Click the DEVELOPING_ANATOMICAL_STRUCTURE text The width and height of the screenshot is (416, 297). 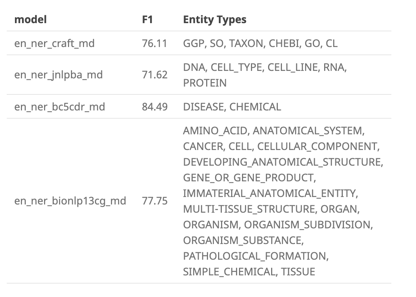283,162
